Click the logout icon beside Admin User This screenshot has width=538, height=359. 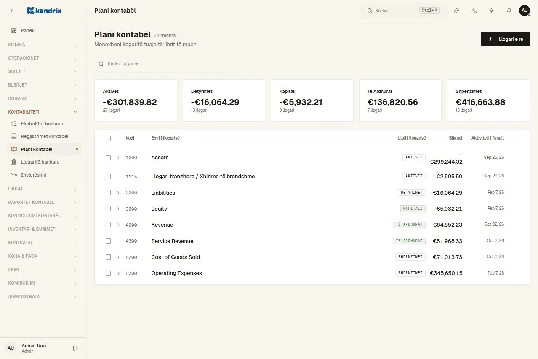pos(76,348)
